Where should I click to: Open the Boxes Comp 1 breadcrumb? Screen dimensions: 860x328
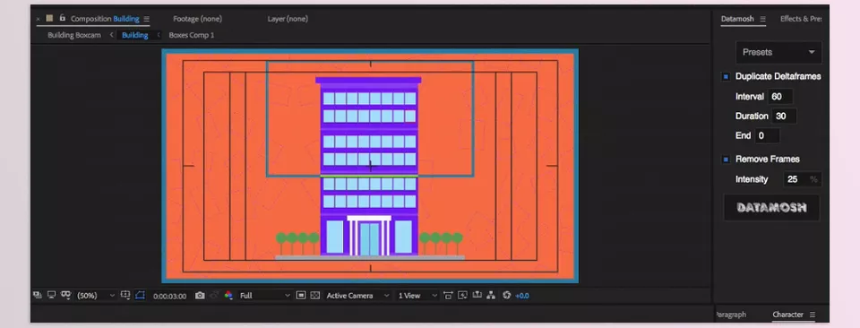(192, 35)
